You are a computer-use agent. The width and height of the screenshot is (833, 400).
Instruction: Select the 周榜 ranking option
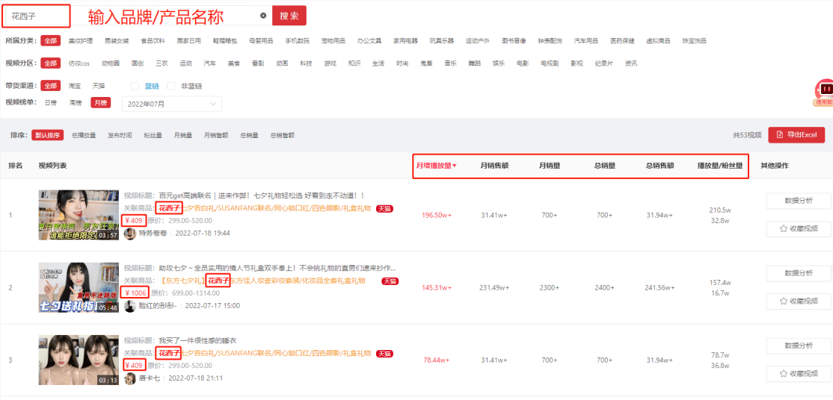pyautogui.click(x=75, y=103)
